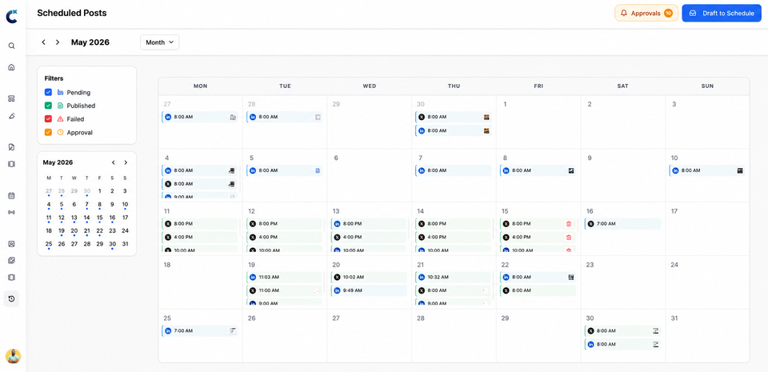Select day 25 in mini calendar

coord(49,244)
